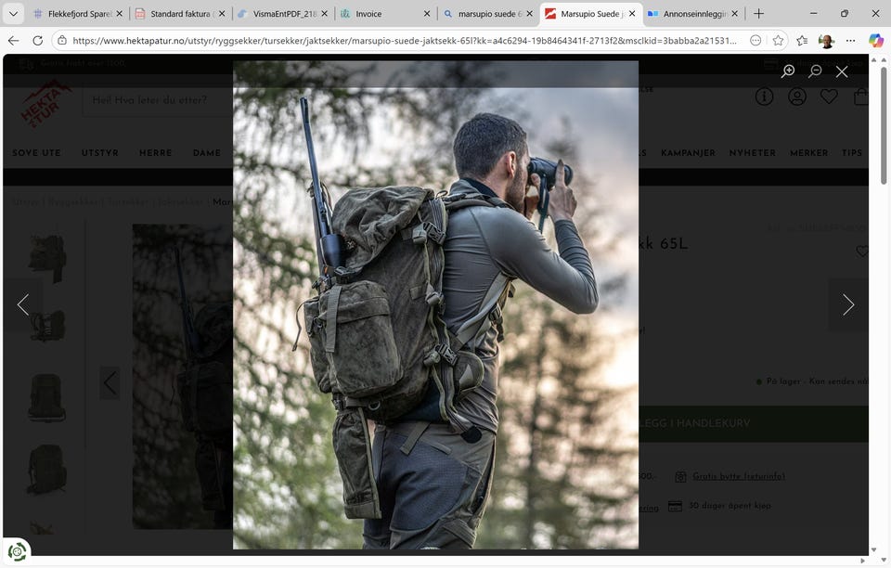Open the wishlist heart icon in header
The height and width of the screenshot is (568, 891).
pyautogui.click(x=829, y=97)
